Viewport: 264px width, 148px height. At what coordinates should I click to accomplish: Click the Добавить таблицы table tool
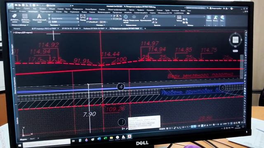[25, 18]
